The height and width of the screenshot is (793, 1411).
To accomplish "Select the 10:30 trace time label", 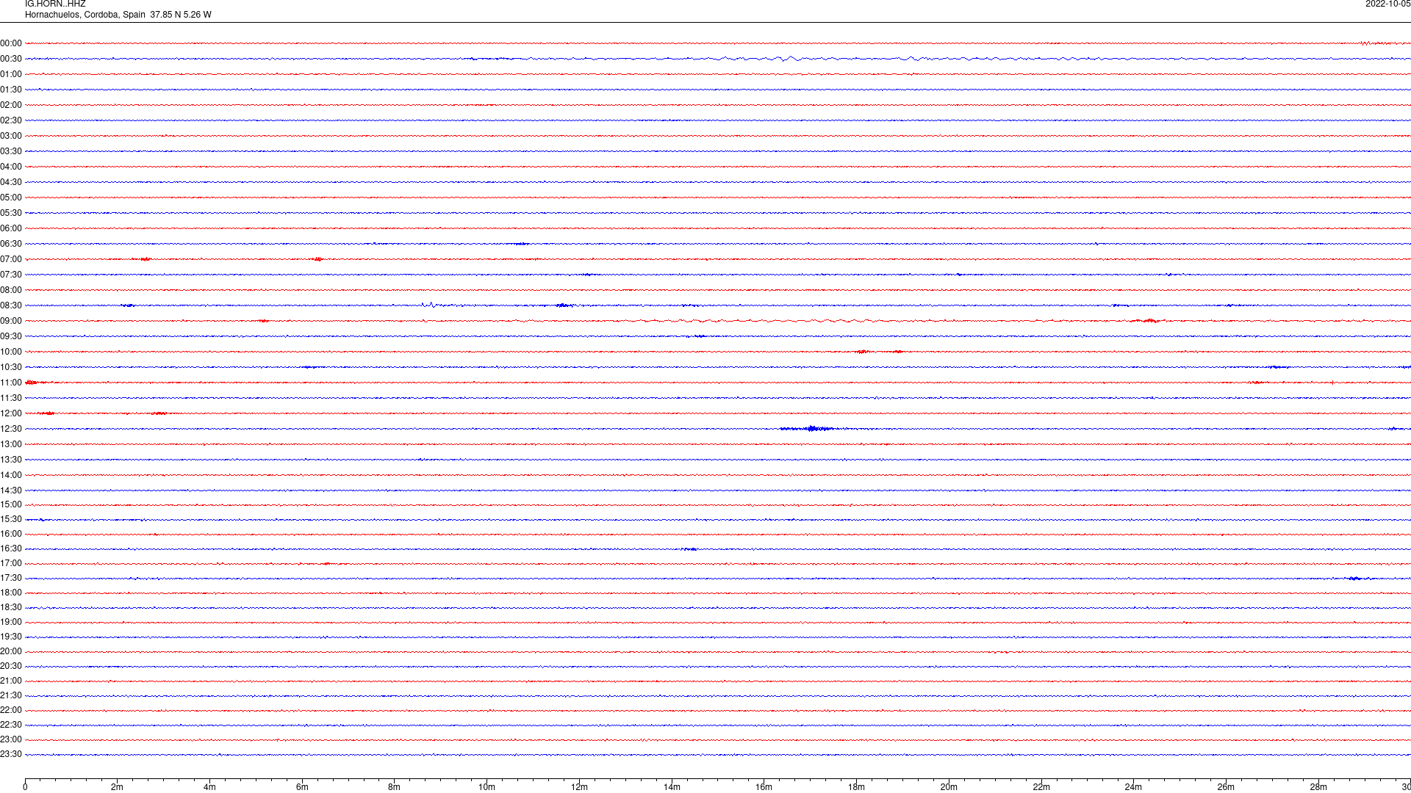I will pyautogui.click(x=11, y=367).
